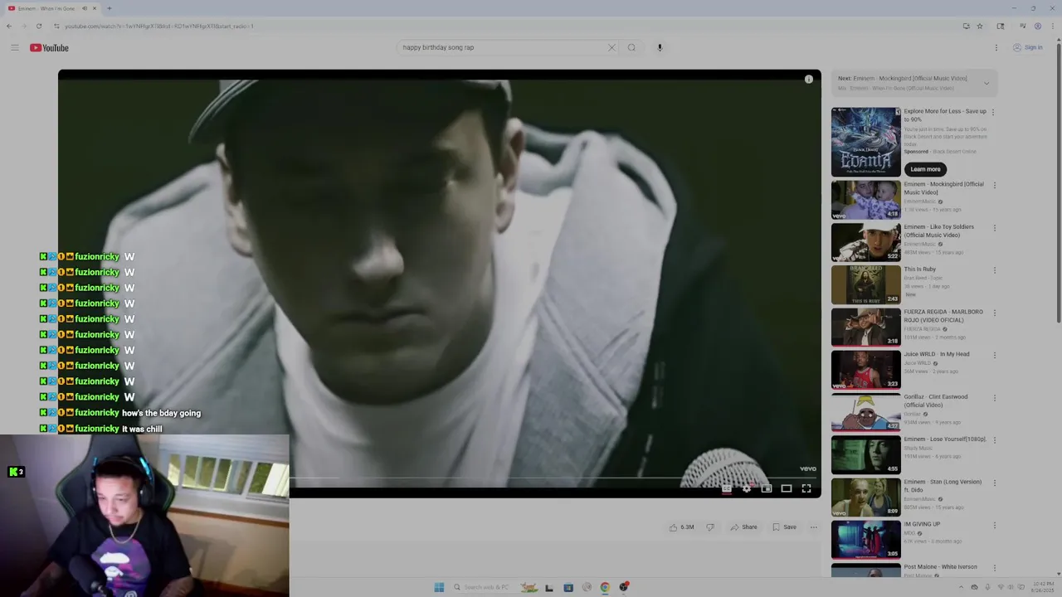Bookmark this page with star icon
Screen dimensions: 1062x597
(x=980, y=26)
